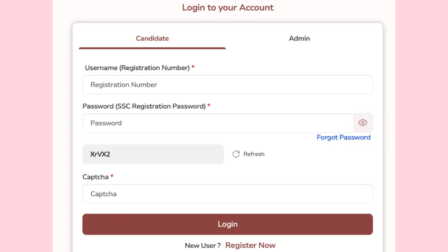Focus the Registration Number input field
This screenshot has height=252, width=448.
tap(227, 85)
